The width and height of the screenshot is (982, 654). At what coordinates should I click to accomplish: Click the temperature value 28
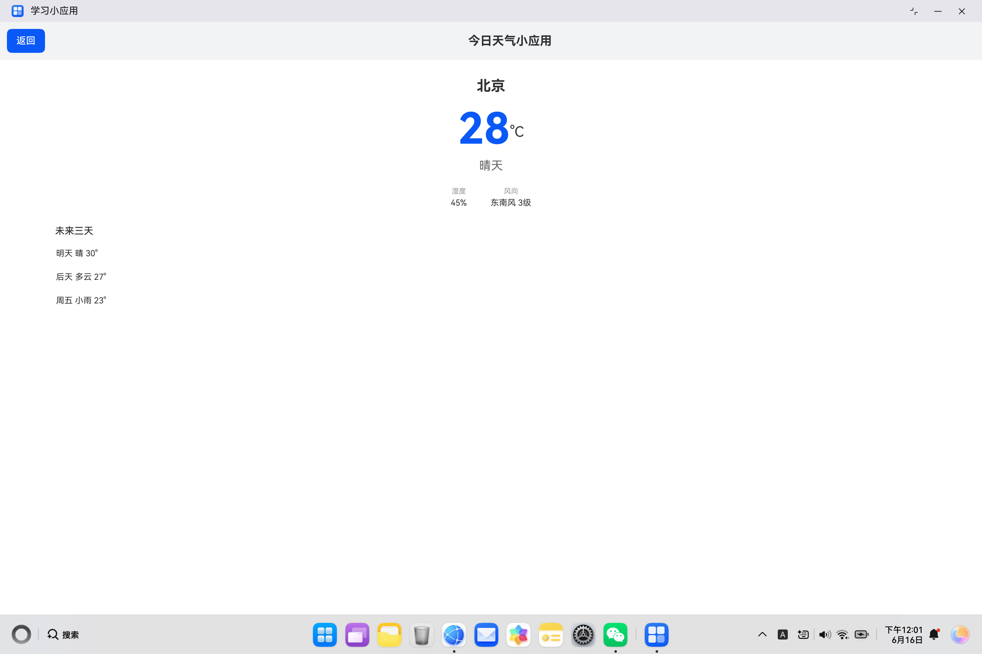[484, 128]
